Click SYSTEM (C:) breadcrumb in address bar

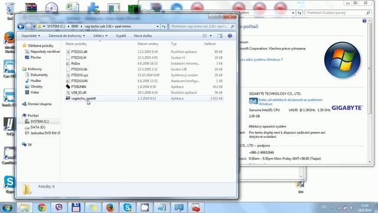tap(56, 26)
